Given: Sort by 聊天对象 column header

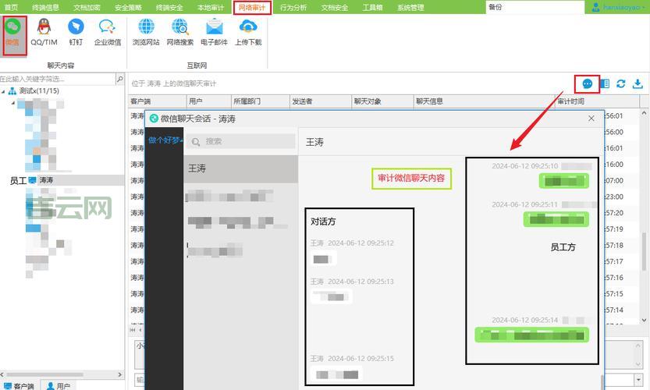Looking at the screenshot, I should point(382,101).
